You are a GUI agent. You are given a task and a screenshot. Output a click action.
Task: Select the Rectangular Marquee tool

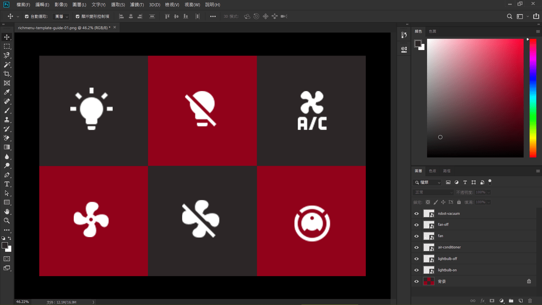(7, 47)
